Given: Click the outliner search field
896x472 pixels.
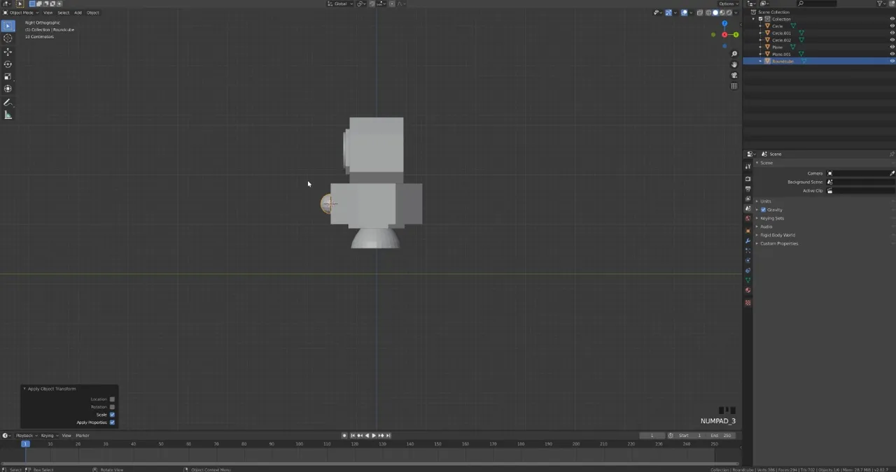Looking at the screenshot, I should pos(817,3).
